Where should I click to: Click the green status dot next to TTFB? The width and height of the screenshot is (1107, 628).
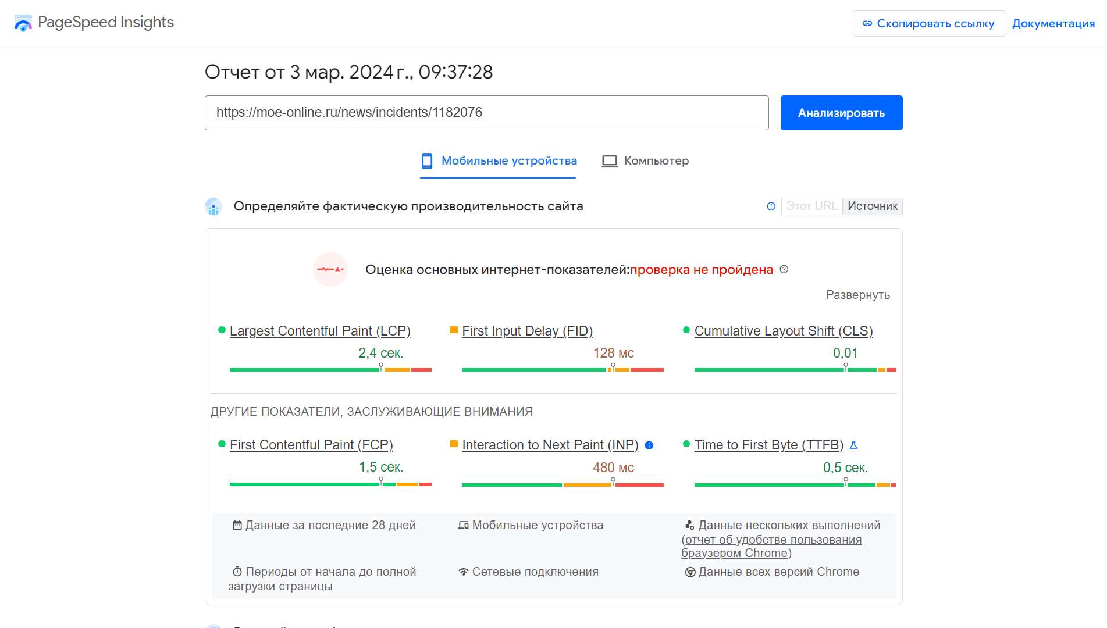click(x=686, y=444)
